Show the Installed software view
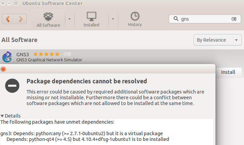The width and height of the screenshot is (244, 145). click(91, 20)
